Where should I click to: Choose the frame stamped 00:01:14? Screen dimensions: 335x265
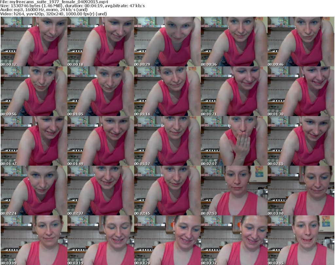(167, 91)
